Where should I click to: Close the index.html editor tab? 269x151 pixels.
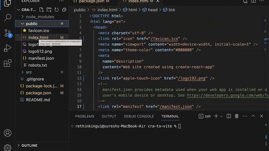pos(158,1)
